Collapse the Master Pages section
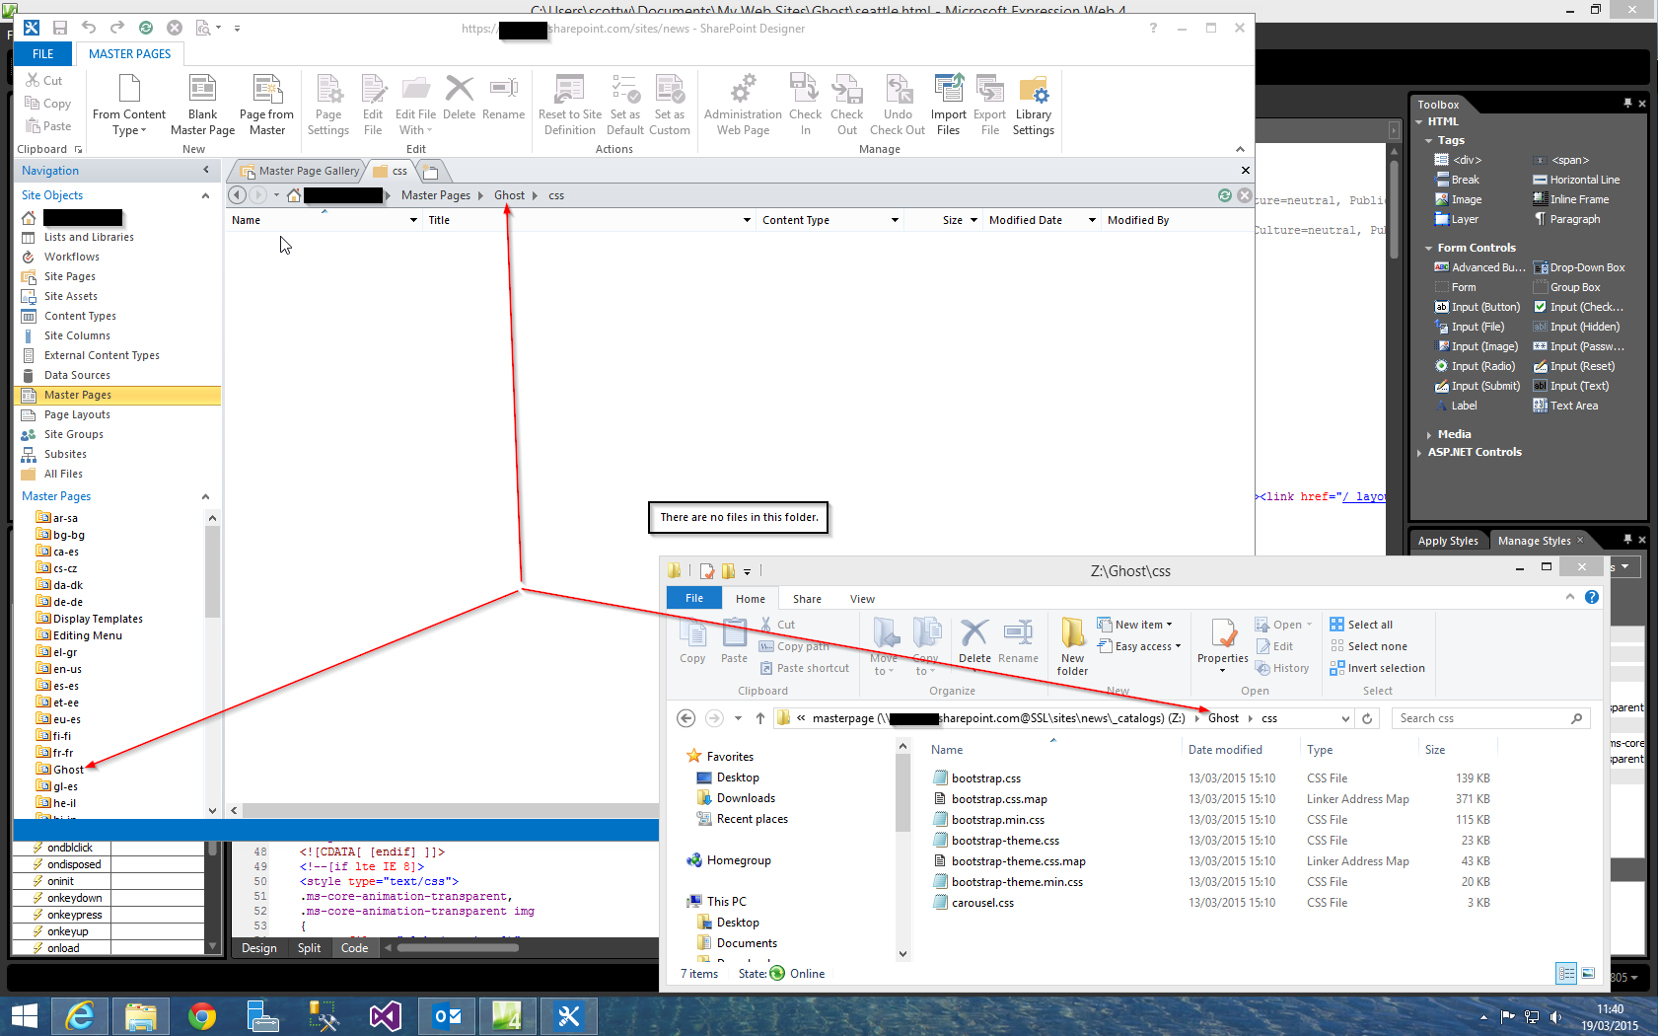1658x1036 pixels. pos(205,496)
